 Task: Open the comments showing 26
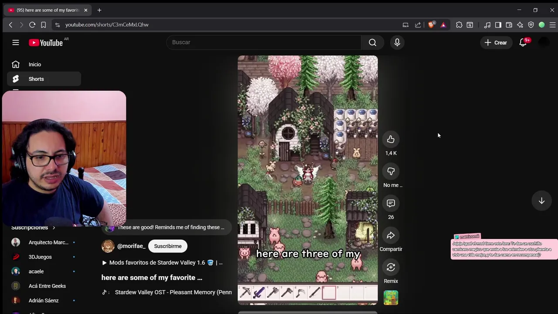[391, 203]
